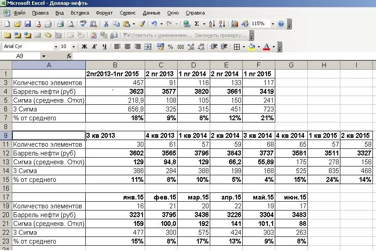
Task: Expand standard toolbar options
Action: (290, 24)
